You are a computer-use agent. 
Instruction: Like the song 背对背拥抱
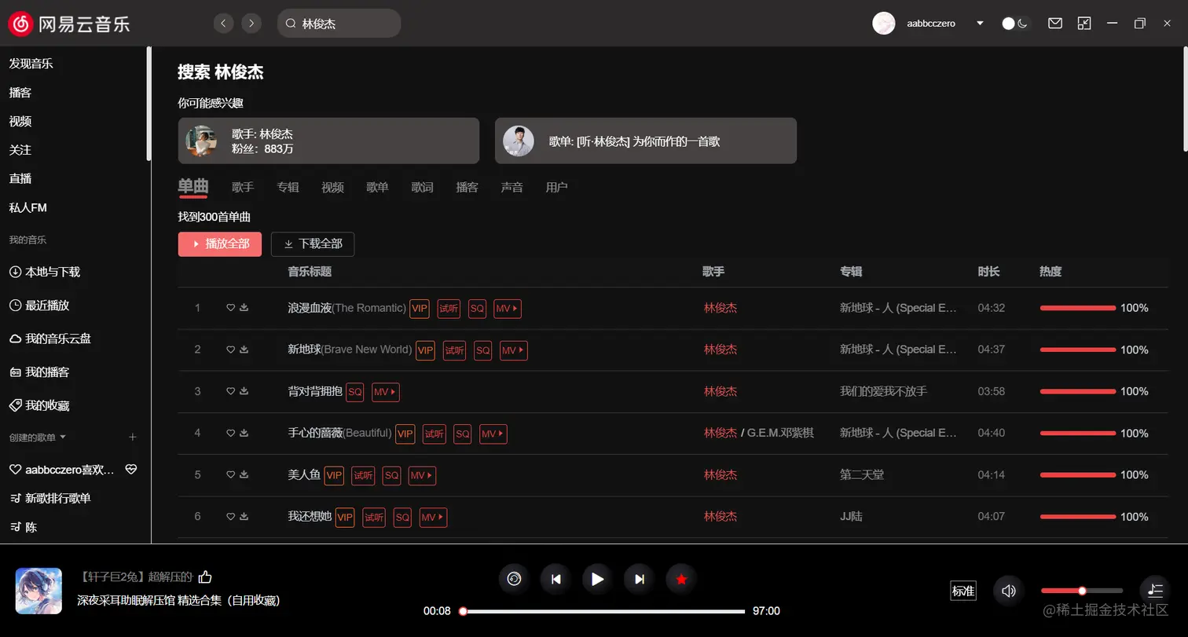pos(231,391)
